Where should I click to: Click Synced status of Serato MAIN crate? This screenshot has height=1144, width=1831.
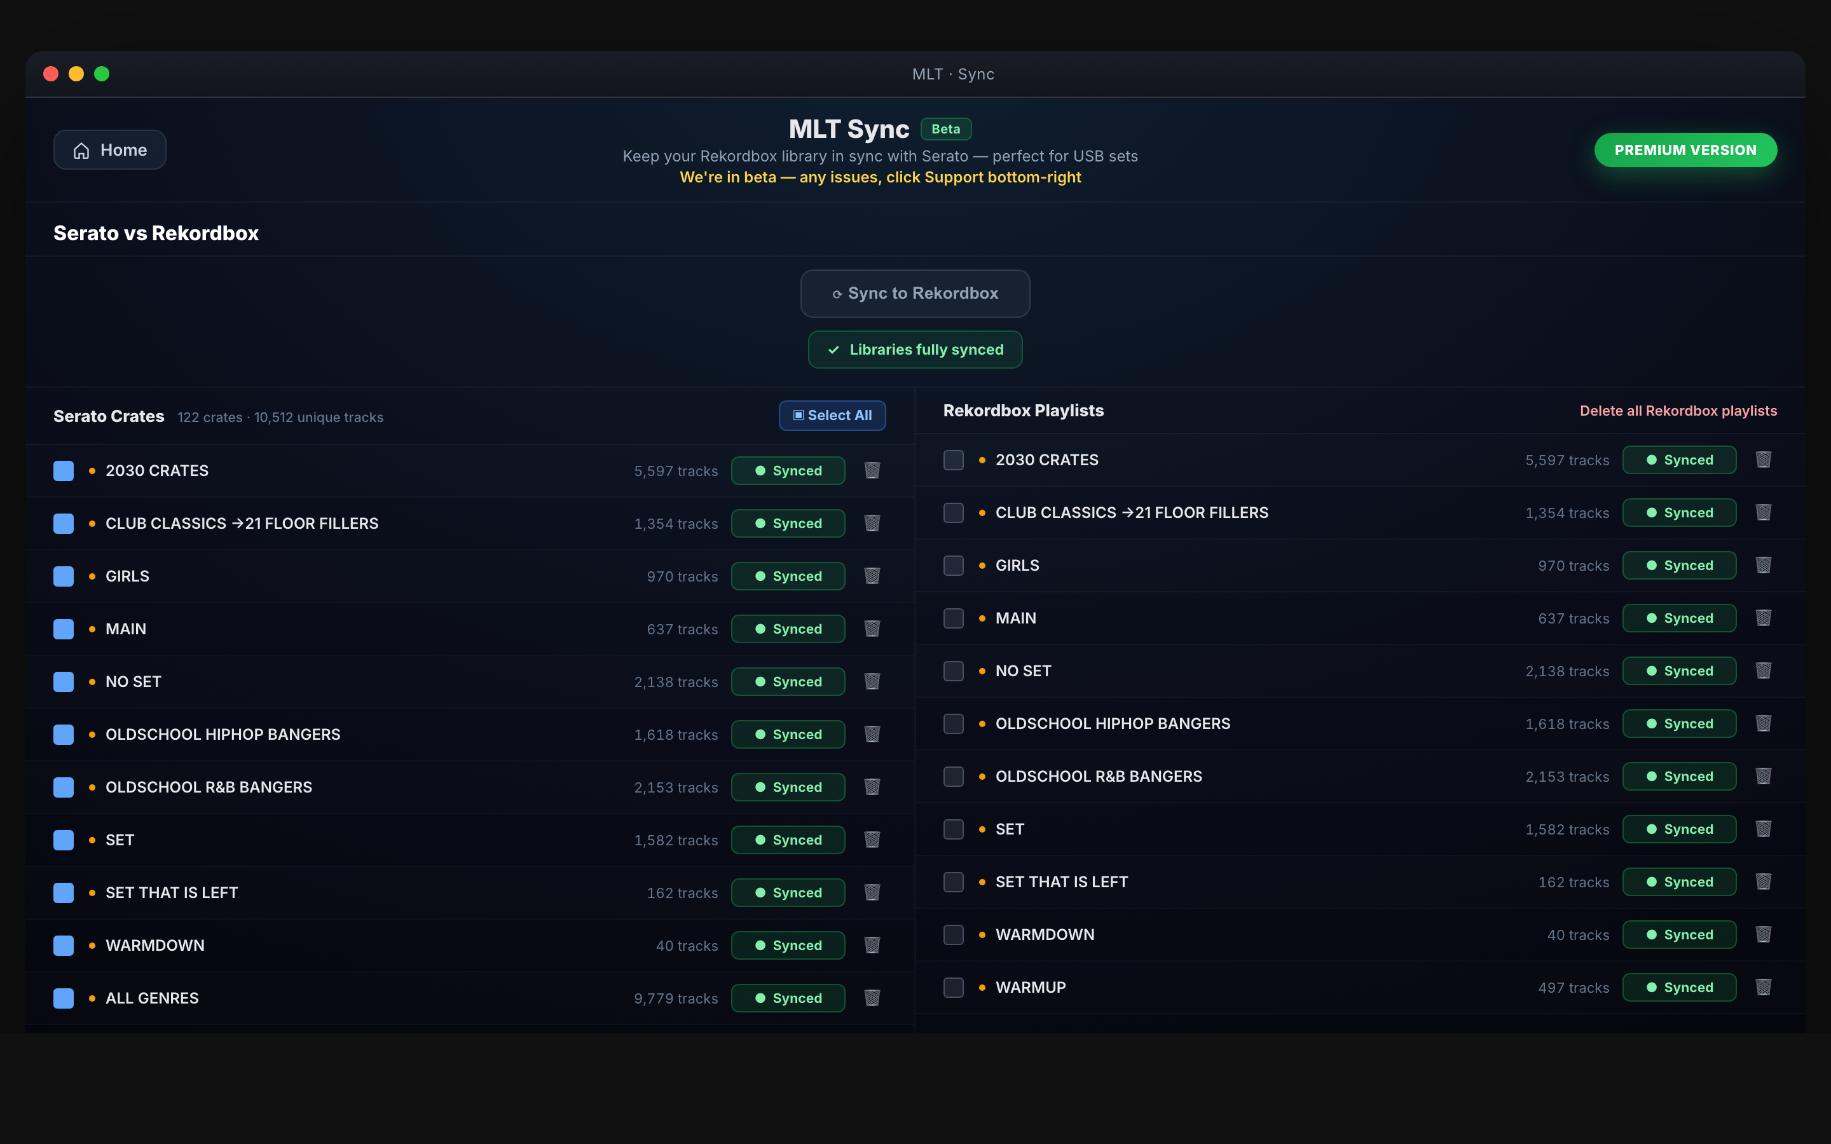pyautogui.click(x=788, y=629)
